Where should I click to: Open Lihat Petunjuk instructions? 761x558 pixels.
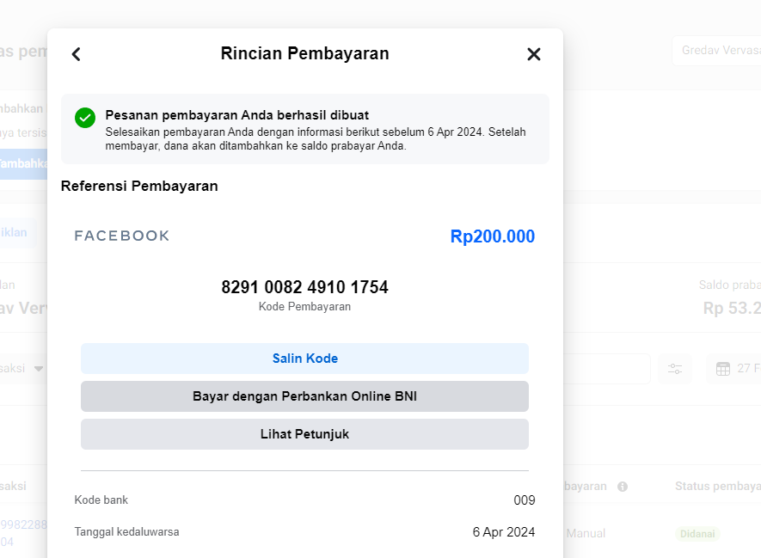[304, 434]
